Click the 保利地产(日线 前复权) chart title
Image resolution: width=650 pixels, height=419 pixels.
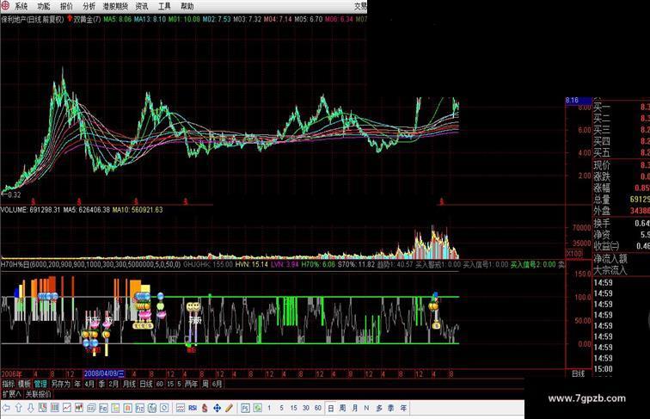point(33,19)
